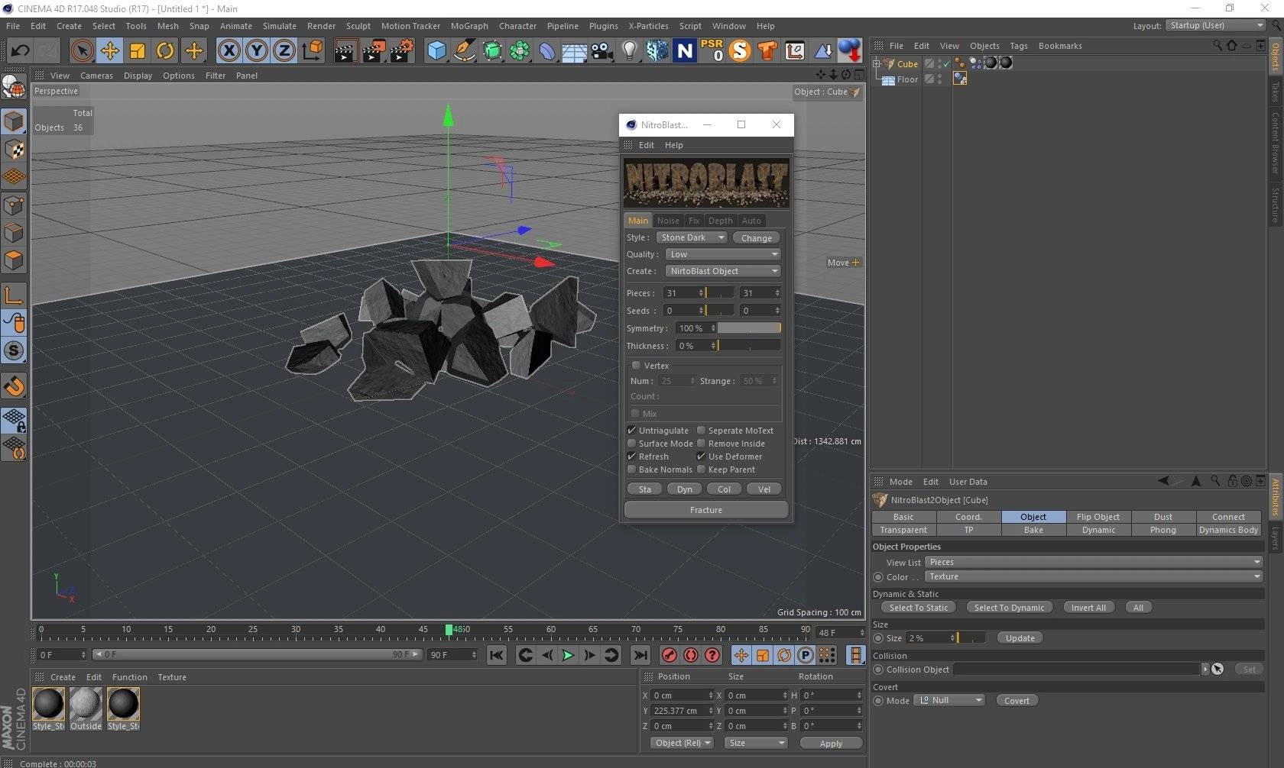Enable the Remove Inside checkbox
The image size is (1284, 768).
point(701,444)
